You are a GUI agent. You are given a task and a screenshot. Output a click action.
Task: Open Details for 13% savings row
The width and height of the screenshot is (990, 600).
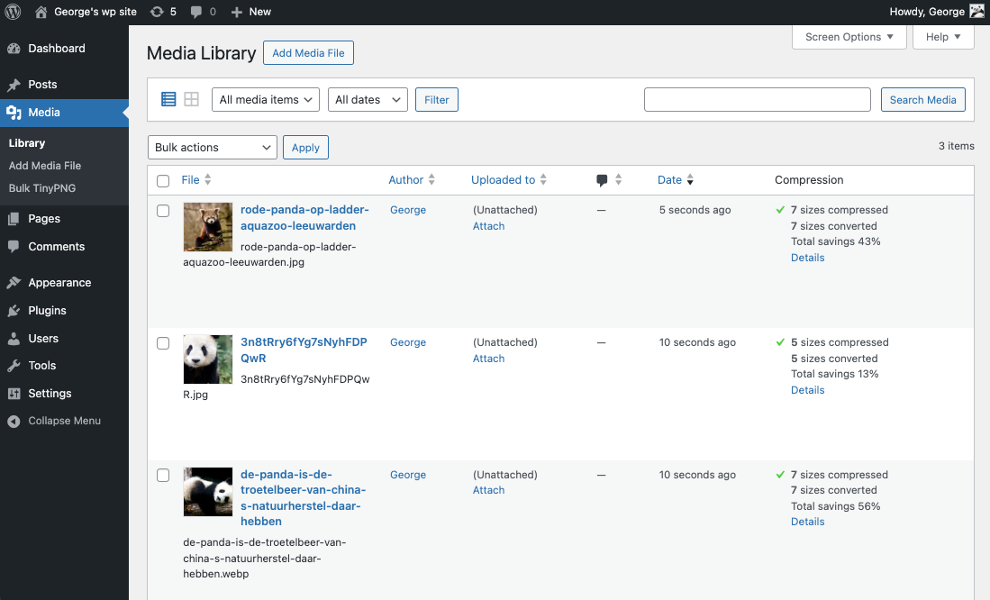coord(807,390)
